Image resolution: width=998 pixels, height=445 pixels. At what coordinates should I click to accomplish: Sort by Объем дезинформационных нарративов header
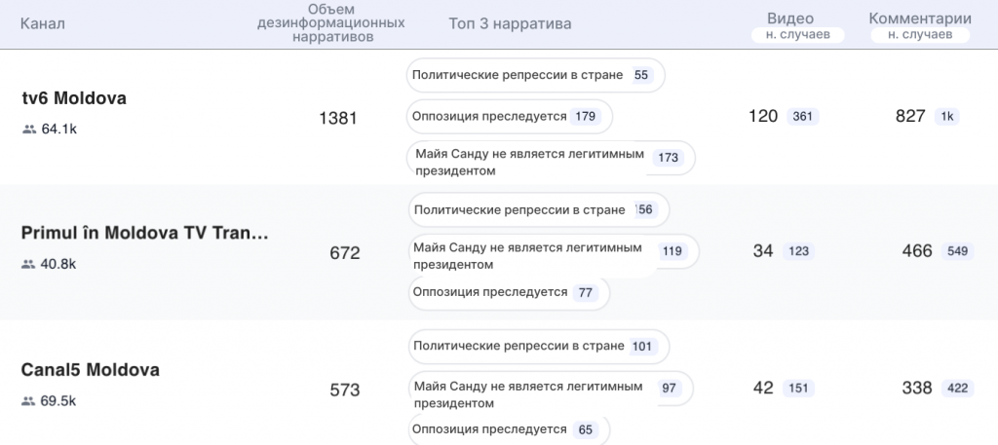point(331,23)
